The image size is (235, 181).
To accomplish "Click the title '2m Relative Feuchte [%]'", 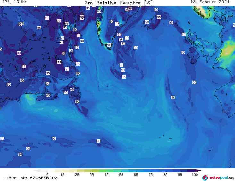I will coord(118,3).
